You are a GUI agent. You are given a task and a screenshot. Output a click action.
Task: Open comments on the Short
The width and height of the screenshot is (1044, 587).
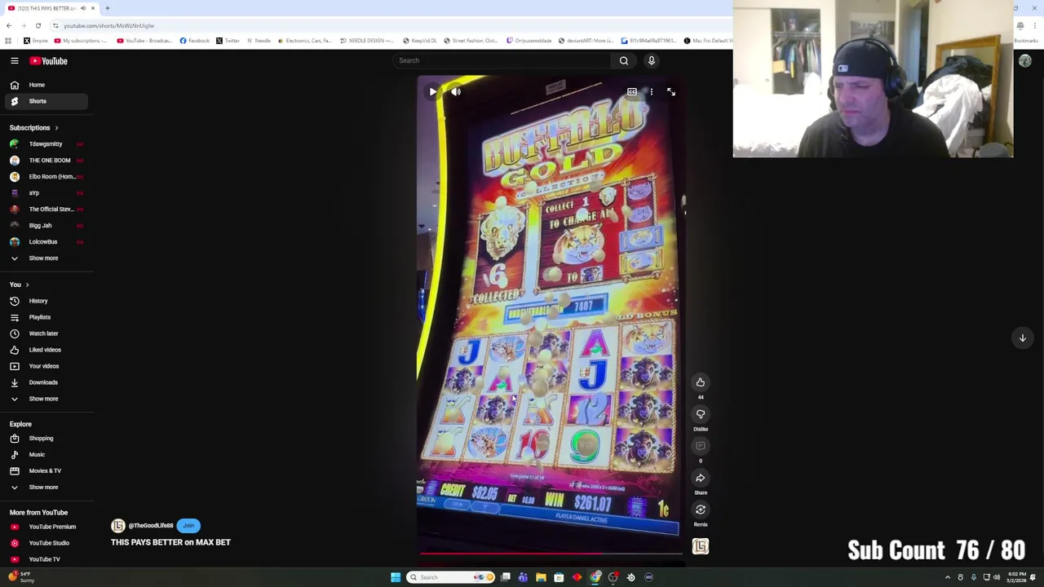(701, 446)
